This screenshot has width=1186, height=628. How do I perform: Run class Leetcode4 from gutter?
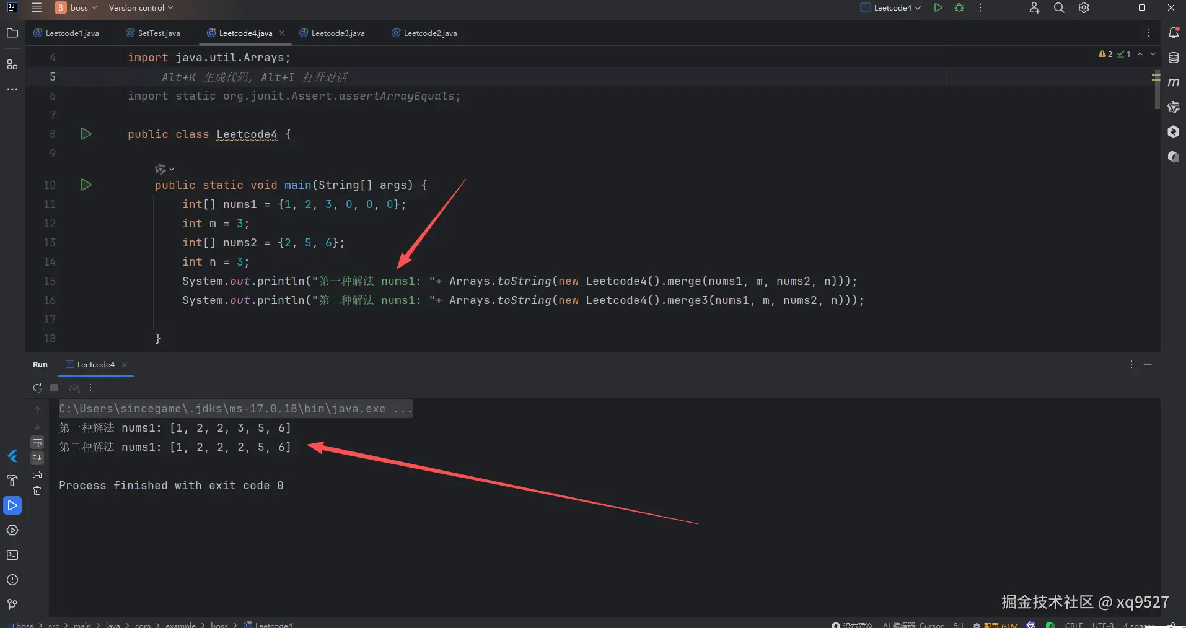click(86, 134)
